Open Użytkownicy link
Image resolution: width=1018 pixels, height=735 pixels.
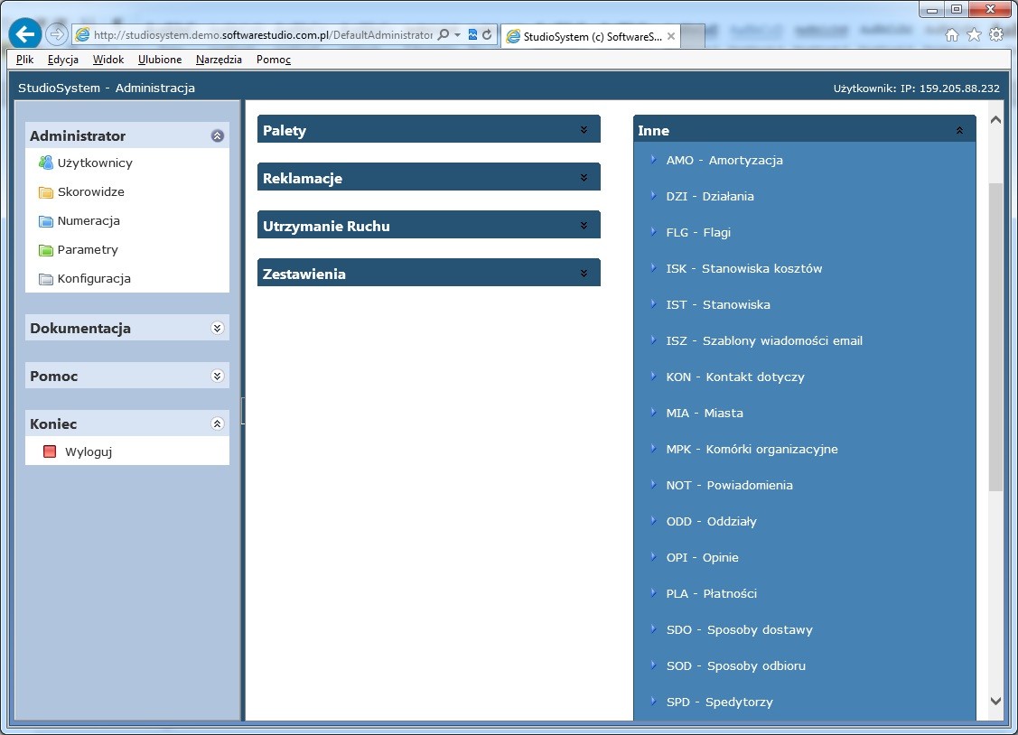click(95, 163)
